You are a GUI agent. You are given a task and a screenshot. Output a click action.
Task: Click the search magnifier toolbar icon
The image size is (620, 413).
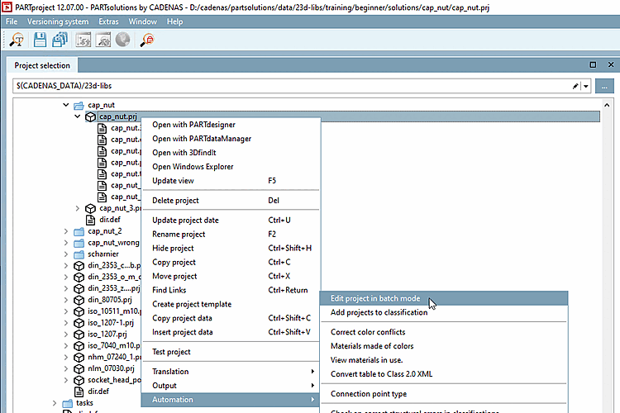click(17, 39)
